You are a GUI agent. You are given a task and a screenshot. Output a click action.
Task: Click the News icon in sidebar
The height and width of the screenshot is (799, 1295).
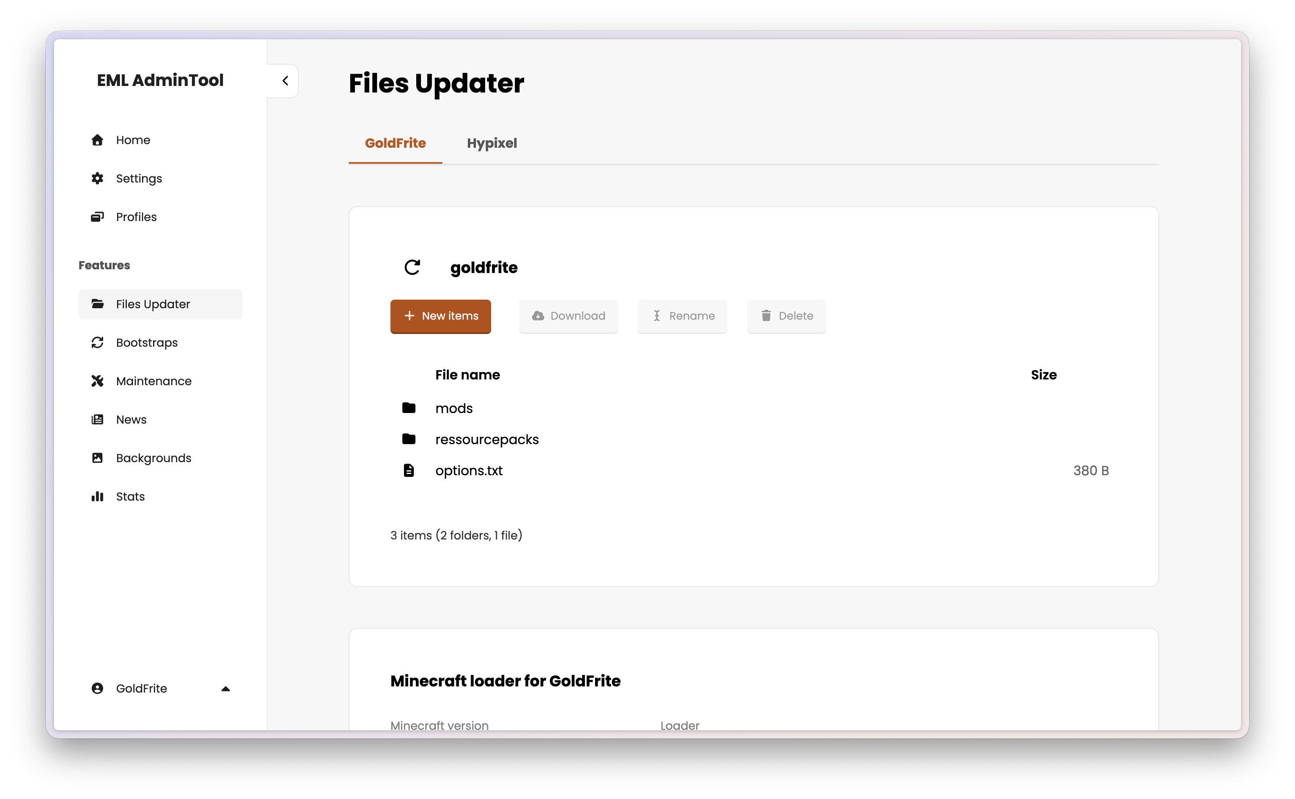[x=97, y=419]
